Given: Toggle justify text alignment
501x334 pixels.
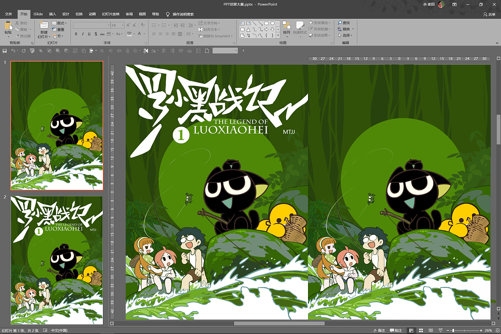Looking at the screenshot, I should point(173,34).
